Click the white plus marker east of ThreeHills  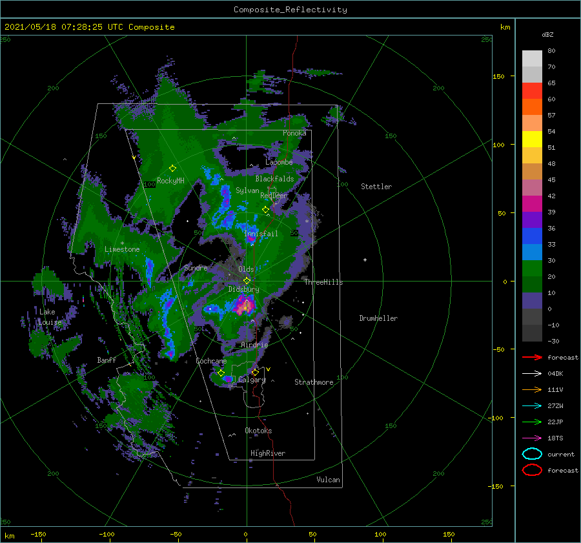[365, 260]
